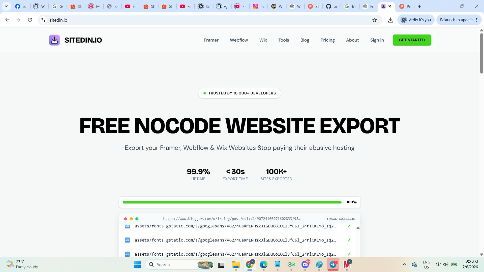Close the active sitedin.io tab
Image resolution: width=484 pixels, height=272 pixels.
tap(390, 6)
